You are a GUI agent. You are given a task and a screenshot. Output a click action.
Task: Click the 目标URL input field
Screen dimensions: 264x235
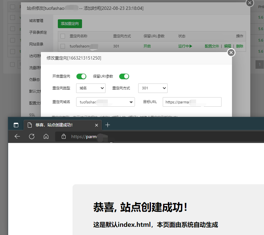pos(192,102)
